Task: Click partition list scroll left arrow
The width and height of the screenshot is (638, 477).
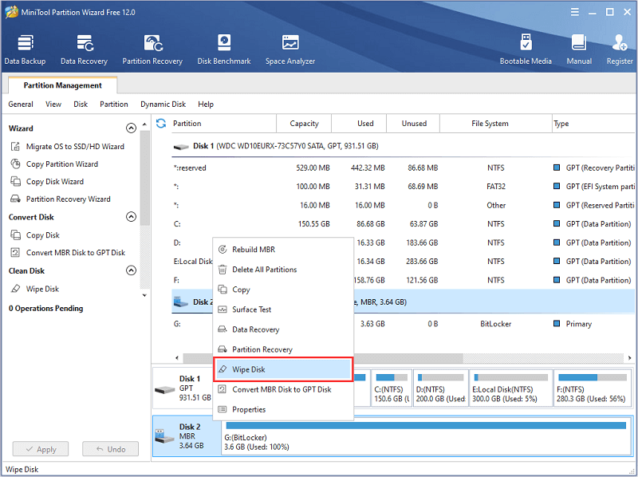Action: (177, 358)
